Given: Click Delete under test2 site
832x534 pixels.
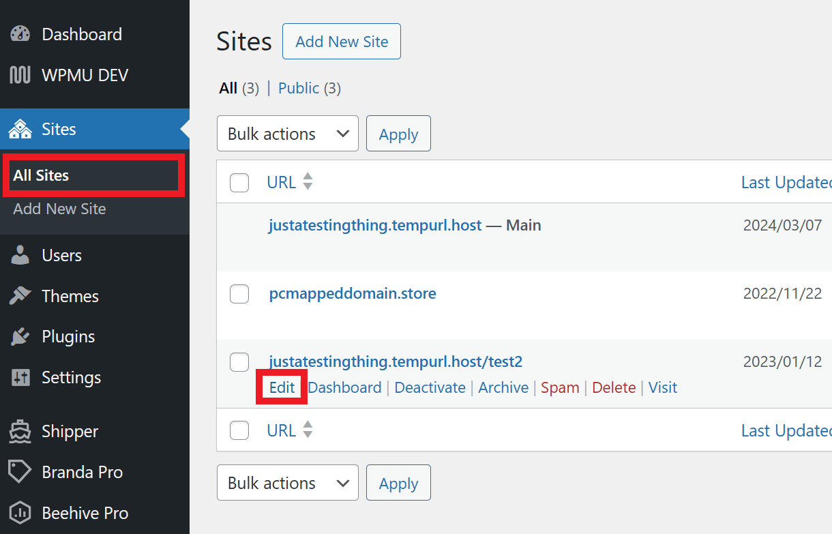Looking at the screenshot, I should point(614,387).
